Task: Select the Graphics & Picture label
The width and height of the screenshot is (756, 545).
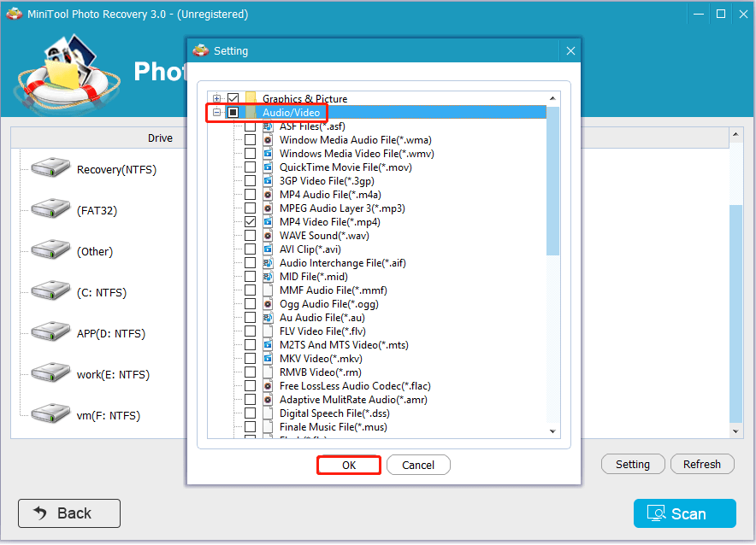Action: pyautogui.click(x=304, y=99)
